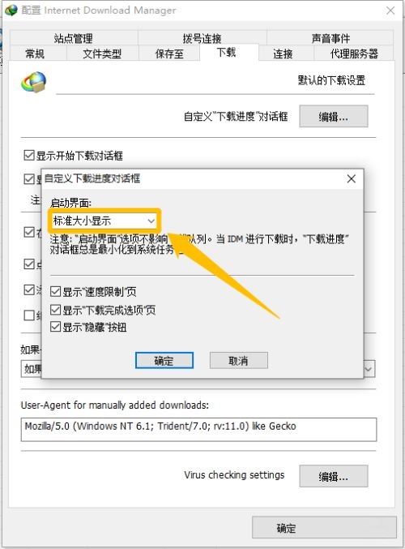Uncheck 显示"隐藏"按钮 option
The width and height of the screenshot is (405, 549).
click(x=56, y=327)
